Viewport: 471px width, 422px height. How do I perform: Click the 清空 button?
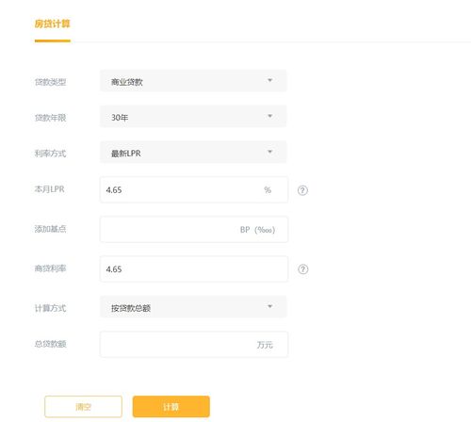tap(83, 407)
